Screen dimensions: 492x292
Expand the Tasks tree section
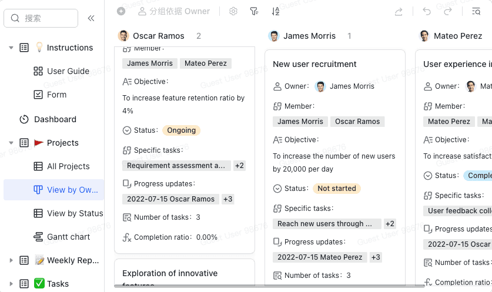coord(11,284)
